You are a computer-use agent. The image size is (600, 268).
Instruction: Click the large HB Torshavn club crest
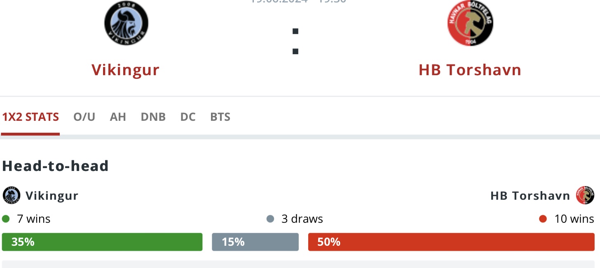click(470, 23)
